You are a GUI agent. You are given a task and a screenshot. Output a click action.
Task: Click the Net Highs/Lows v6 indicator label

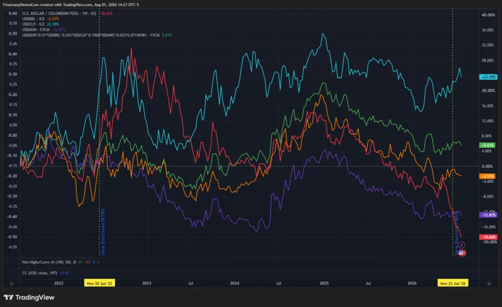tap(47, 262)
